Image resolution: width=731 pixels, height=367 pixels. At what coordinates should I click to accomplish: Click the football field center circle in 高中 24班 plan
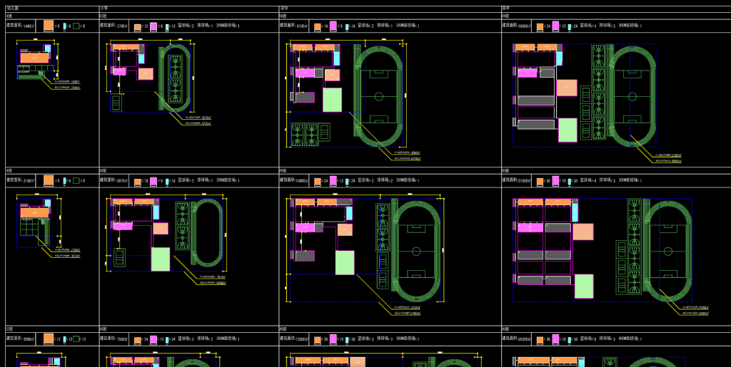(630, 95)
